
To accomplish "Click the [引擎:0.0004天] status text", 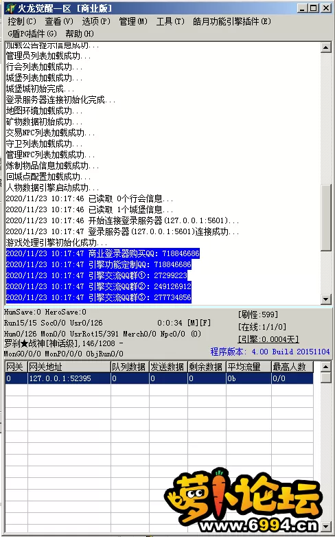I will pyautogui.click(x=268, y=339).
